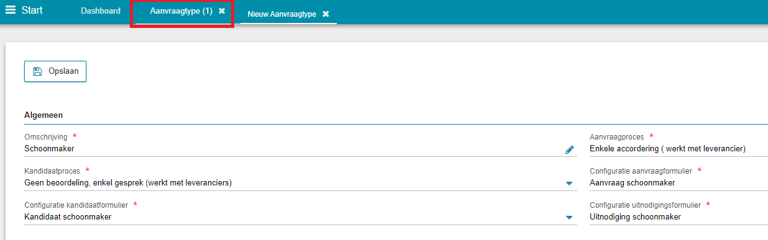Open the Aanvraagproces dropdown field
The height and width of the screenshot is (240, 768).
click(x=679, y=149)
